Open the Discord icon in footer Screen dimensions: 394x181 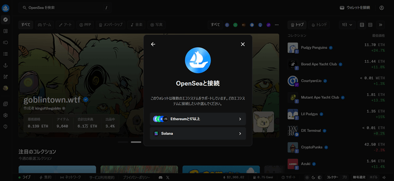pos(161,177)
